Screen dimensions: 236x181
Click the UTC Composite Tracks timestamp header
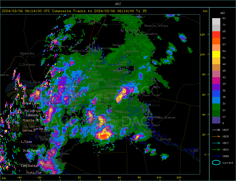(x=74, y=11)
